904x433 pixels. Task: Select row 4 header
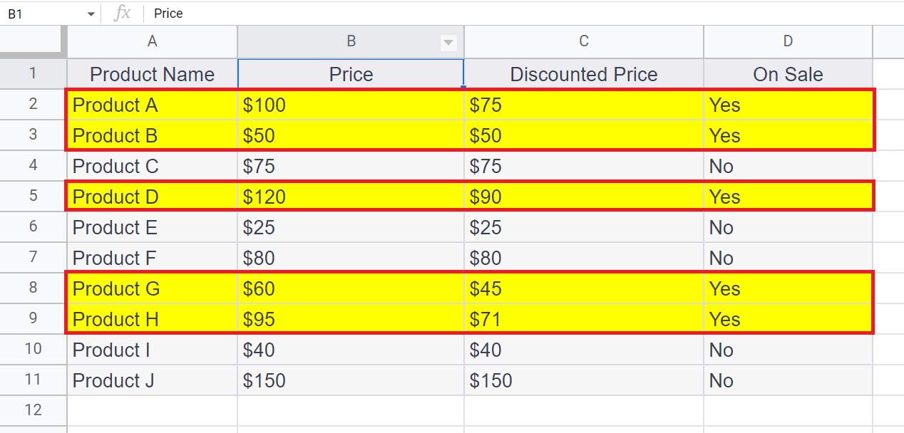click(x=33, y=166)
